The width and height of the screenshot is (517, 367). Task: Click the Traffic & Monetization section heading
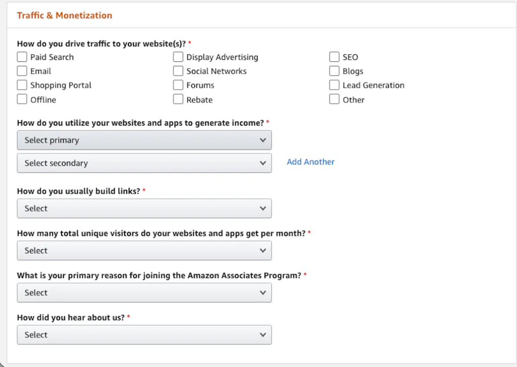(65, 15)
